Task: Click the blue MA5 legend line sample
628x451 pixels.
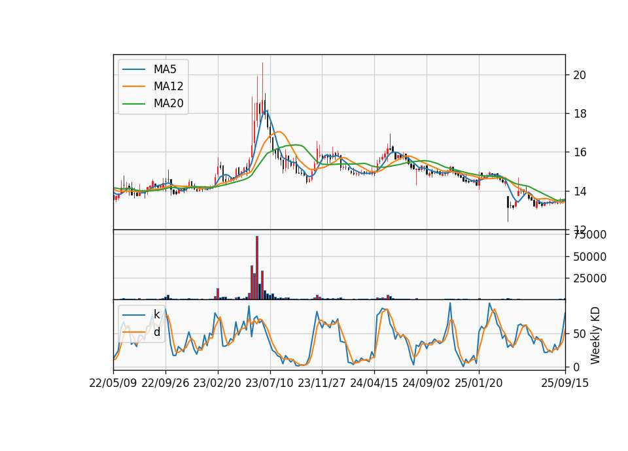Action: [x=133, y=69]
